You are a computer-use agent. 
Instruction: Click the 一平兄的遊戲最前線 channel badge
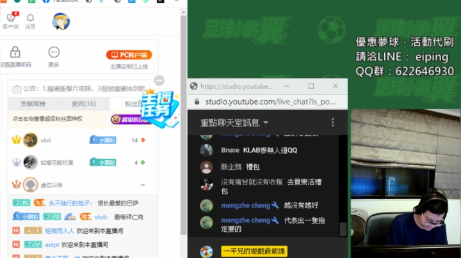(254, 251)
